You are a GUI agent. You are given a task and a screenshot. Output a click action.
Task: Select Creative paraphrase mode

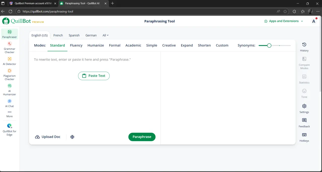[169, 46]
